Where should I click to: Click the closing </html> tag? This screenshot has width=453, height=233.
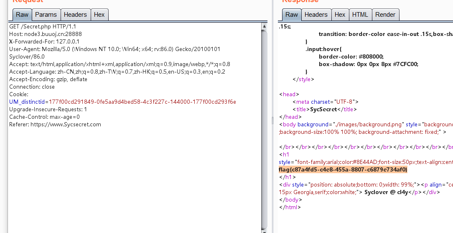pos(290,207)
